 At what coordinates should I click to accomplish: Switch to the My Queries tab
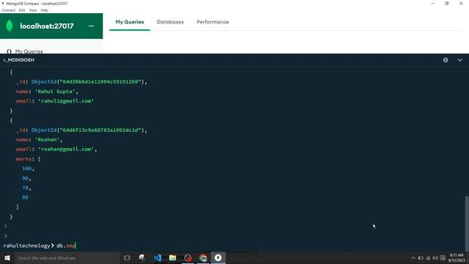click(x=130, y=22)
